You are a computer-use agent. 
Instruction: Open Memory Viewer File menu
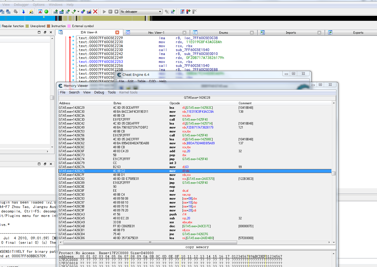pyautogui.click(x=63, y=92)
